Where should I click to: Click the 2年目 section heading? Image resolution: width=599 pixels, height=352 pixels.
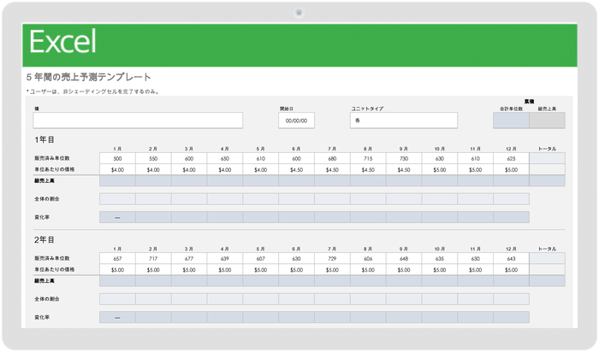44,240
